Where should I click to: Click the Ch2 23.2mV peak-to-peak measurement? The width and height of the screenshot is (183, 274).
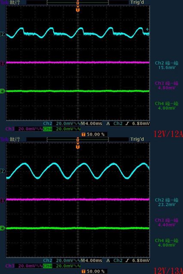(167, 202)
